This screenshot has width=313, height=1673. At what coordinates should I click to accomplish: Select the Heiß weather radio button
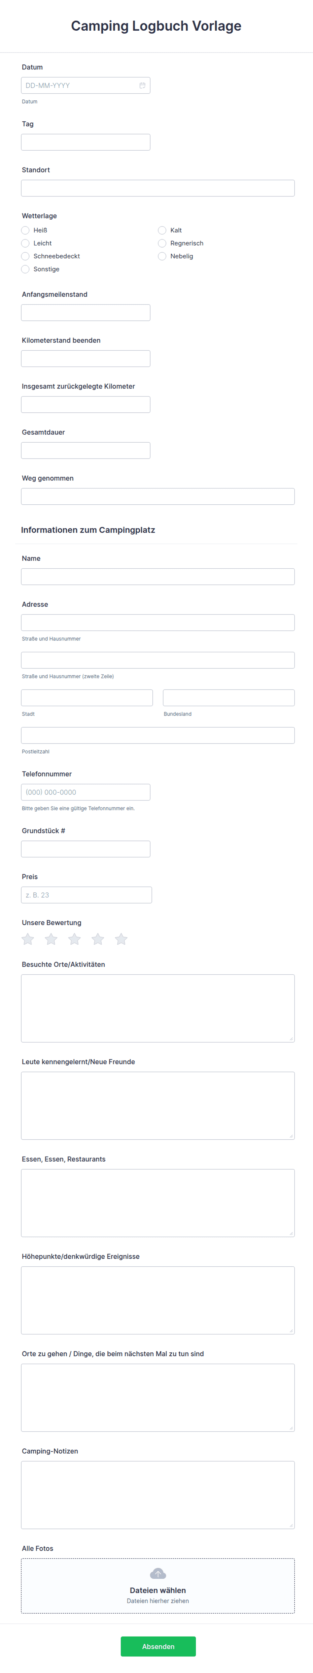25,230
